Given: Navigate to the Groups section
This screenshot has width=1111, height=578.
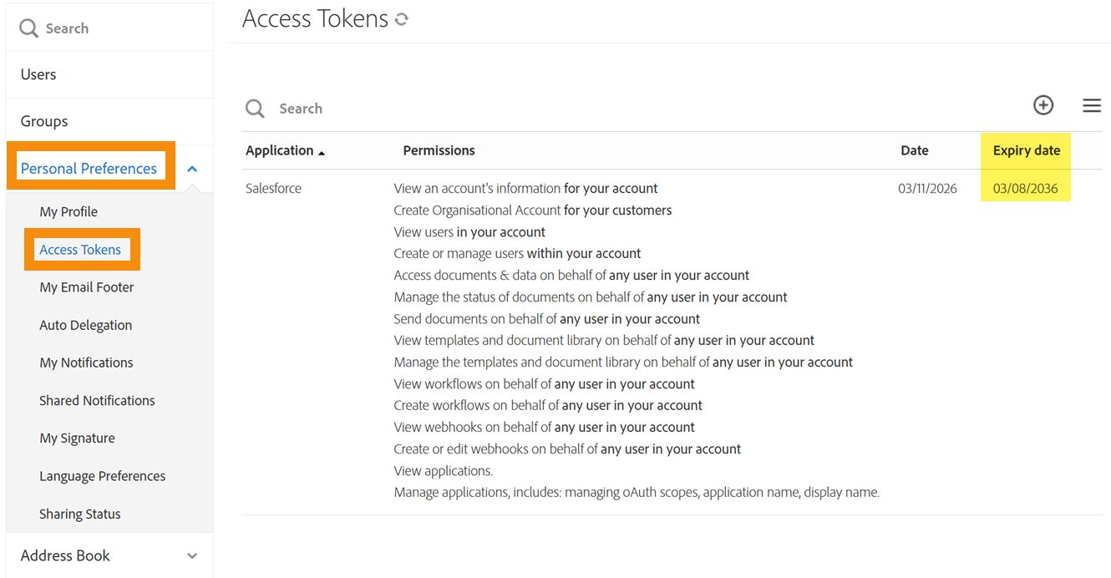Looking at the screenshot, I should coord(43,120).
